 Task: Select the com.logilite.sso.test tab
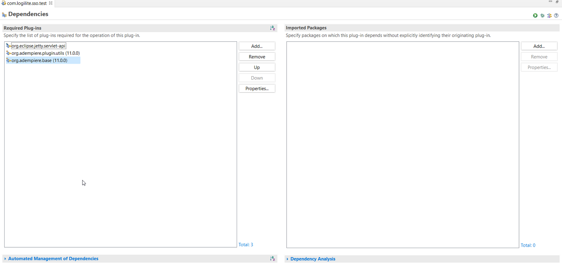point(27,3)
